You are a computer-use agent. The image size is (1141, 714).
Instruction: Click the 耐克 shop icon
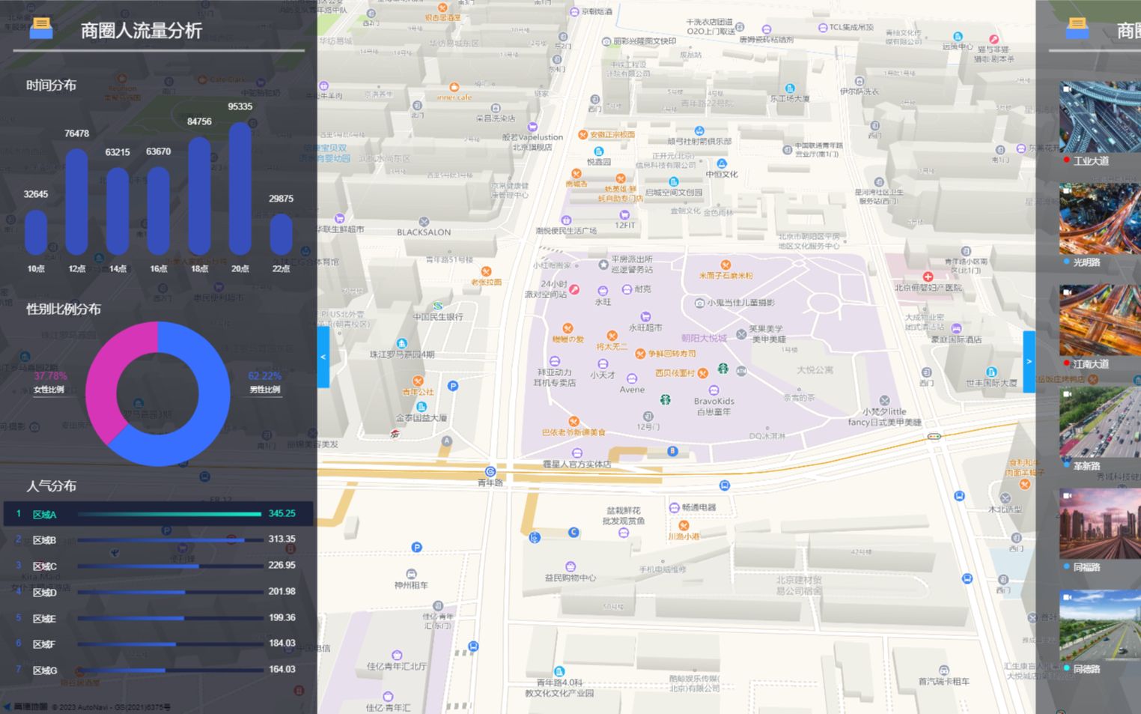(627, 289)
